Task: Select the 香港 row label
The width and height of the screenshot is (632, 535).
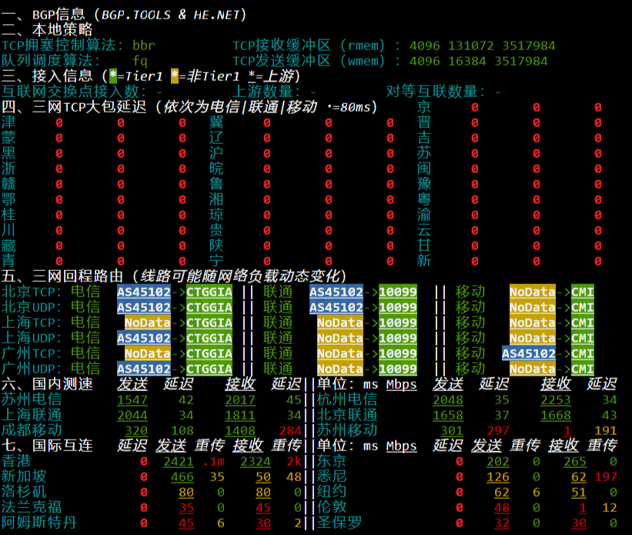Action: [x=16, y=461]
